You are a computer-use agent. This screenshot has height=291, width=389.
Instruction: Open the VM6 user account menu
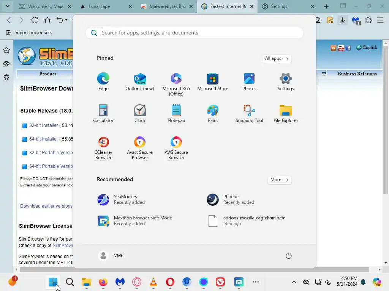pos(111,256)
